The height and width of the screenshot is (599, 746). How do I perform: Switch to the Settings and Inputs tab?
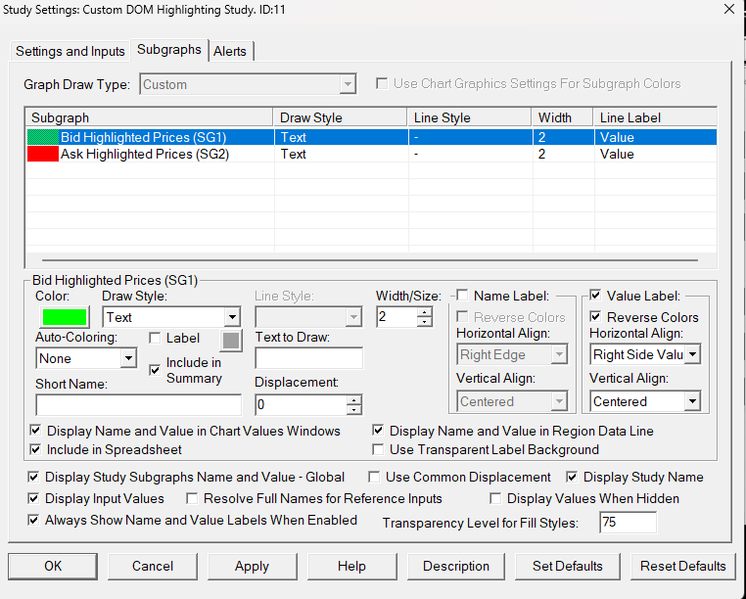click(70, 51)
